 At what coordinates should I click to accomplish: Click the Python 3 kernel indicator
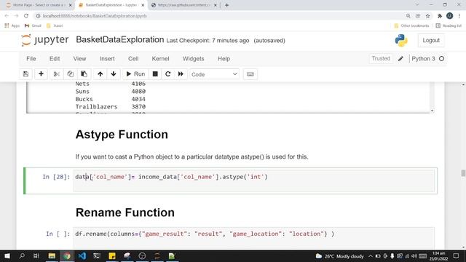click(x=423, y=59)
